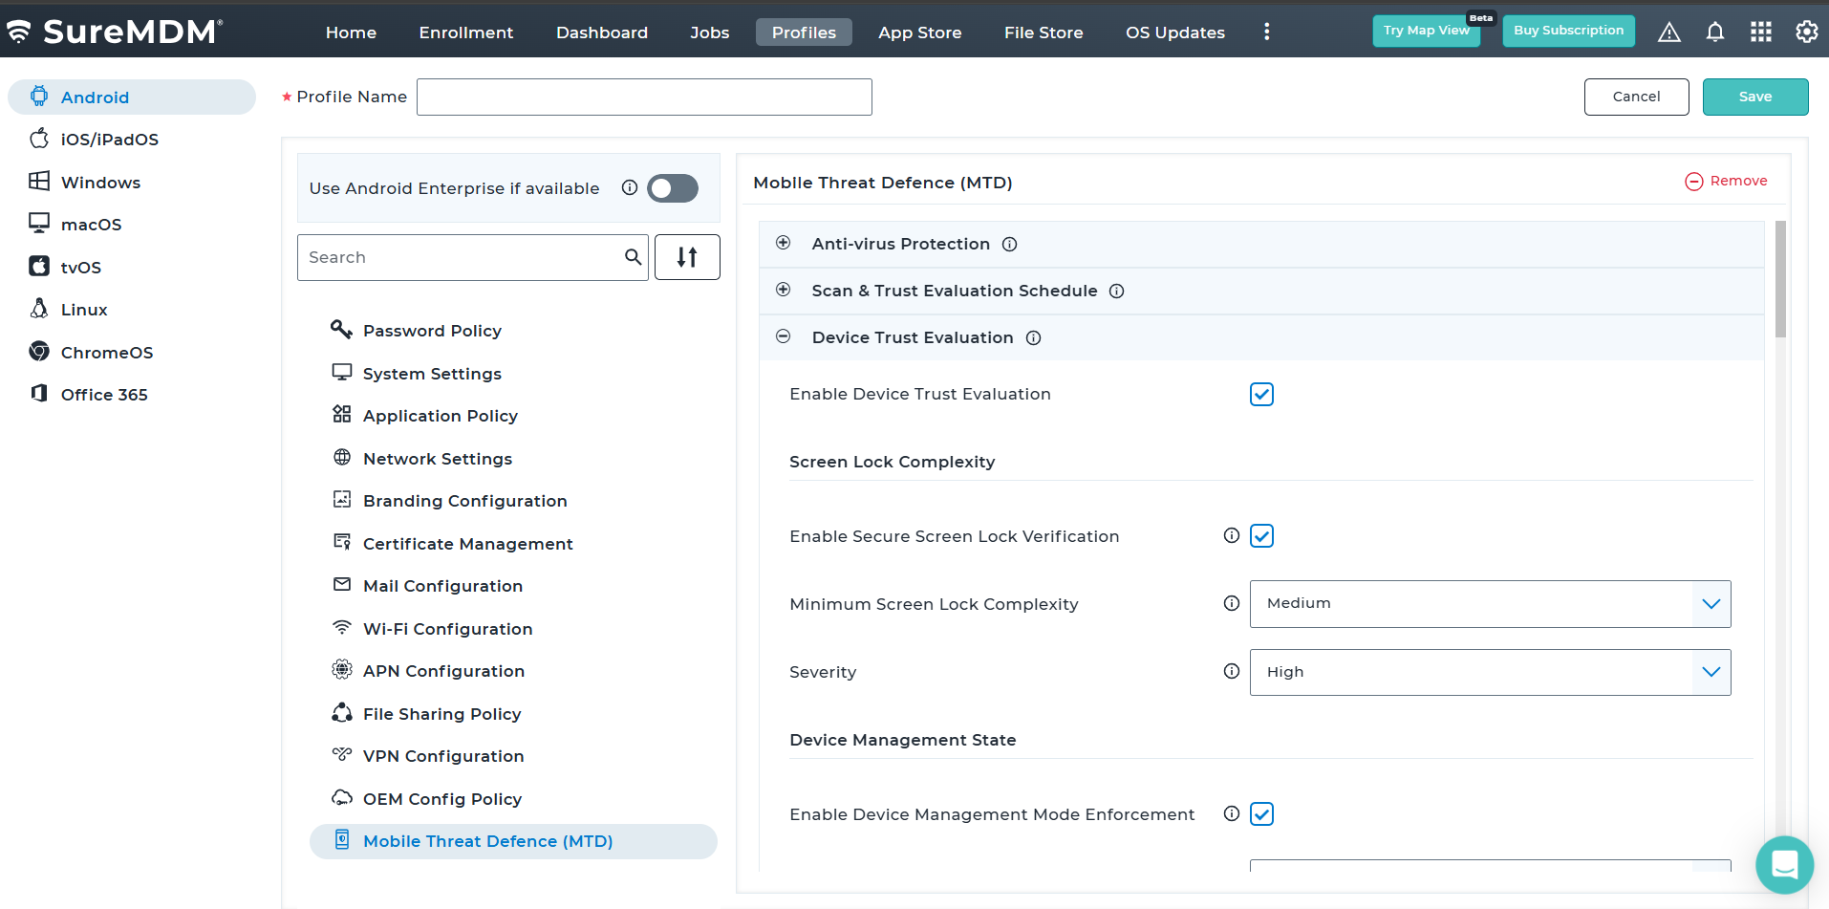Click the Profile Name input field
Viewport: 1829px width, 909px height.
tap(644, 97)
